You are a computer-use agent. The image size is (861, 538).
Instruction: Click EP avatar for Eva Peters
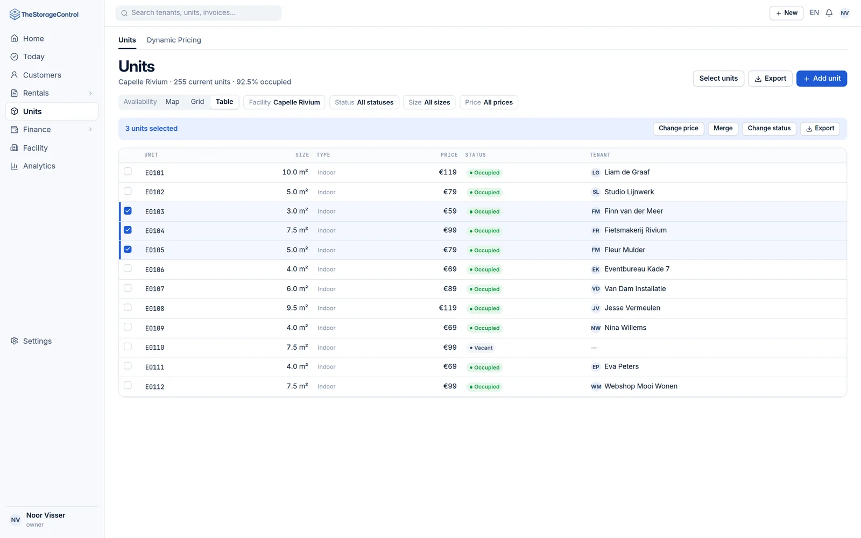coord(596,367)
